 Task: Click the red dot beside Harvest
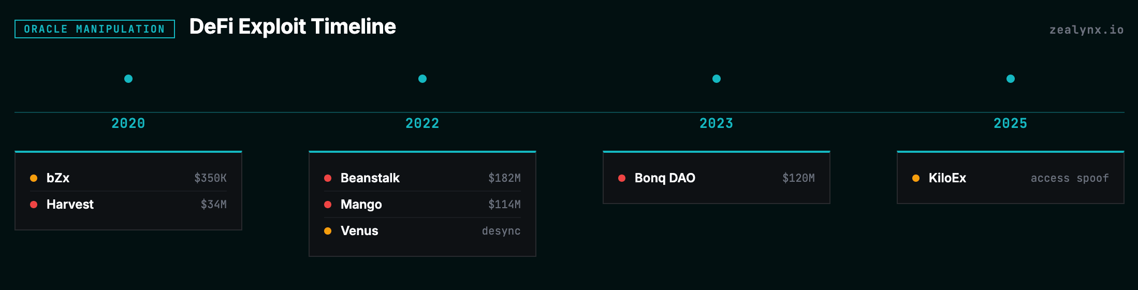click(x=34, y=205)
